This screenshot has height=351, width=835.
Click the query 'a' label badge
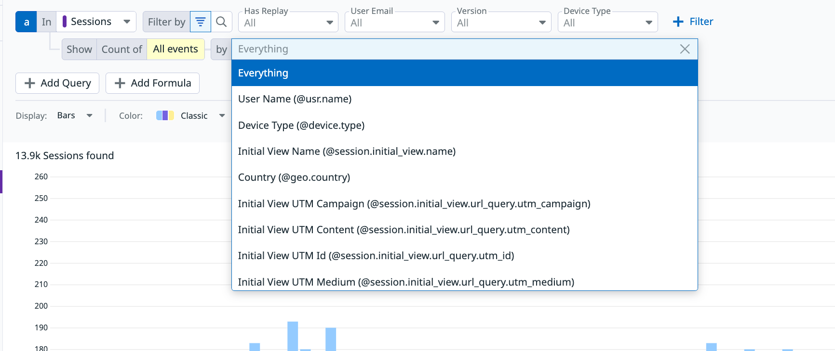pyautogui.click(x=26, y=22)
